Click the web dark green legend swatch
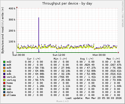Image resolution: width=125 pixels, height=104 pixels. click(4, 89)
